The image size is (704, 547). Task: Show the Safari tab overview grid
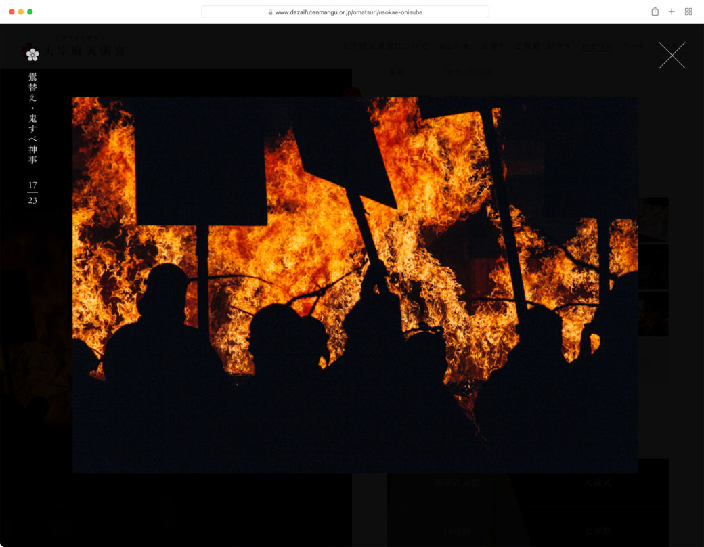point(688,12)
